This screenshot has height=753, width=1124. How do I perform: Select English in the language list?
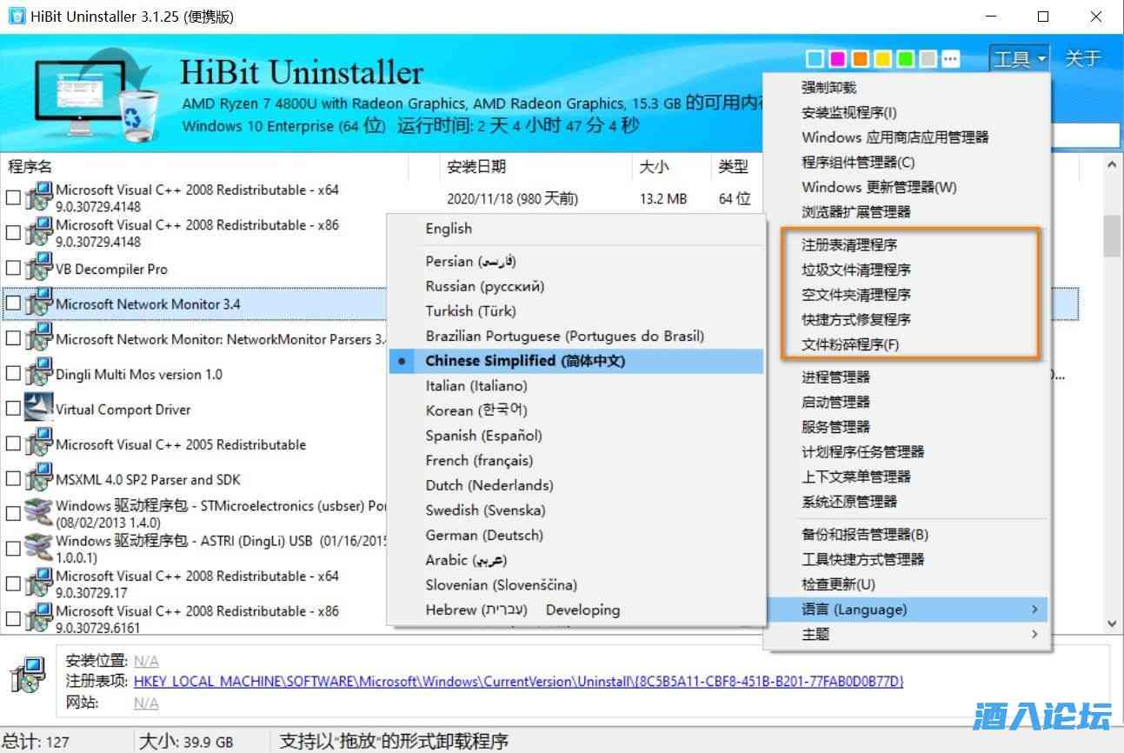coord(449,229)
